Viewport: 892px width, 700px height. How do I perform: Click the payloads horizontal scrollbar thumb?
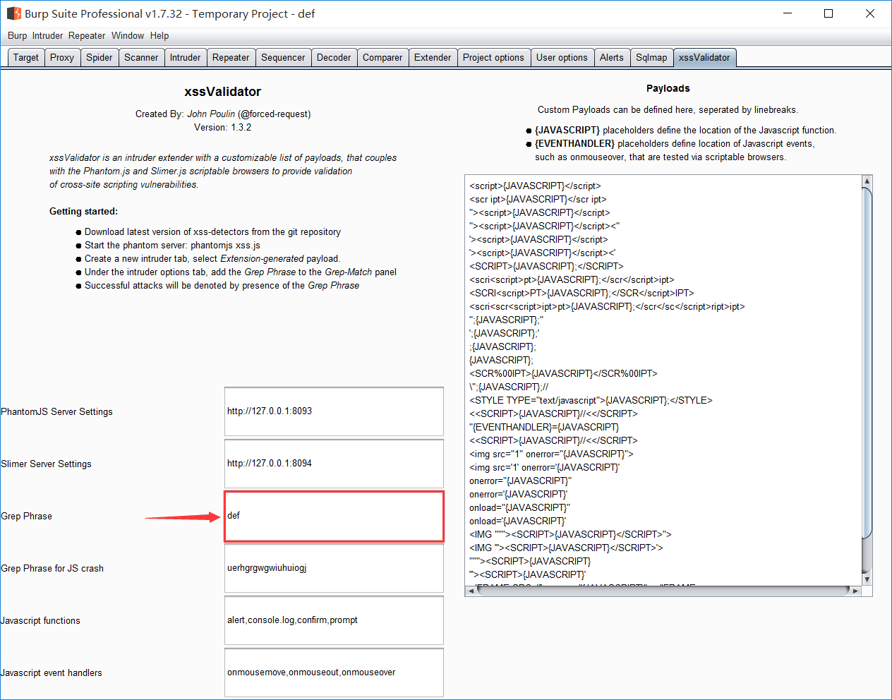(x=663, y=591)
